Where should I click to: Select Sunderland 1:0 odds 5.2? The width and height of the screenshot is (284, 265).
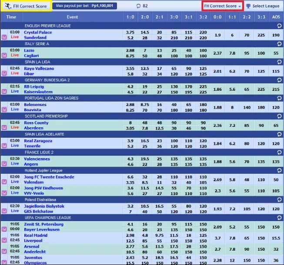tap(130, 38)
